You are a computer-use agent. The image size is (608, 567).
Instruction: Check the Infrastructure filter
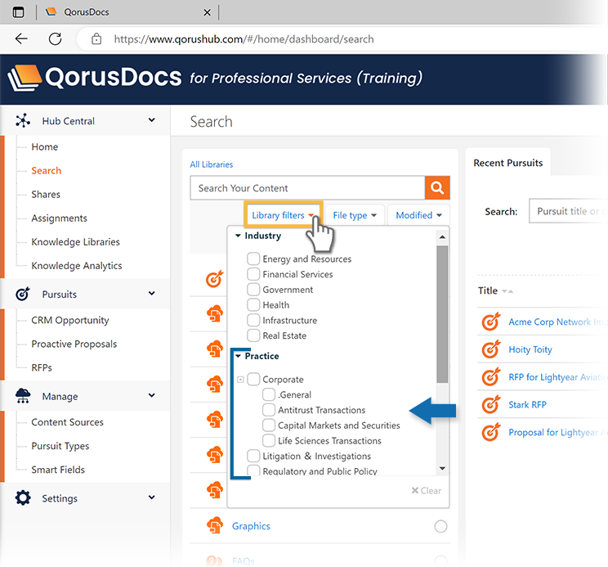[x=253, y=320]
